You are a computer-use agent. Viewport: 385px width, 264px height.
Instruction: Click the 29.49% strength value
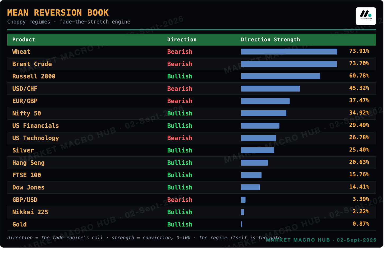(359, 125)
